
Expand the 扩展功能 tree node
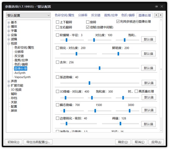9,86
